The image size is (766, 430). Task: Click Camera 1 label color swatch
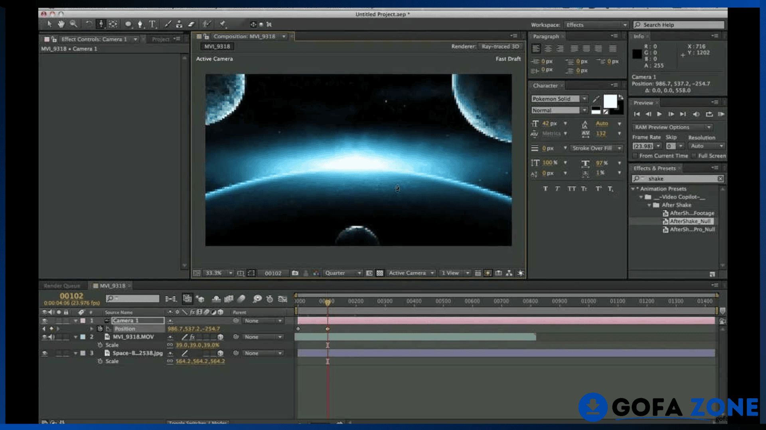83,321
